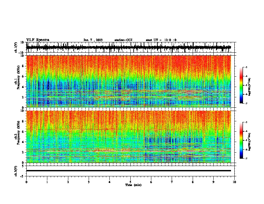
Task: Click the "-3" label on ch.2 color scale
Action: click(246, 122)
